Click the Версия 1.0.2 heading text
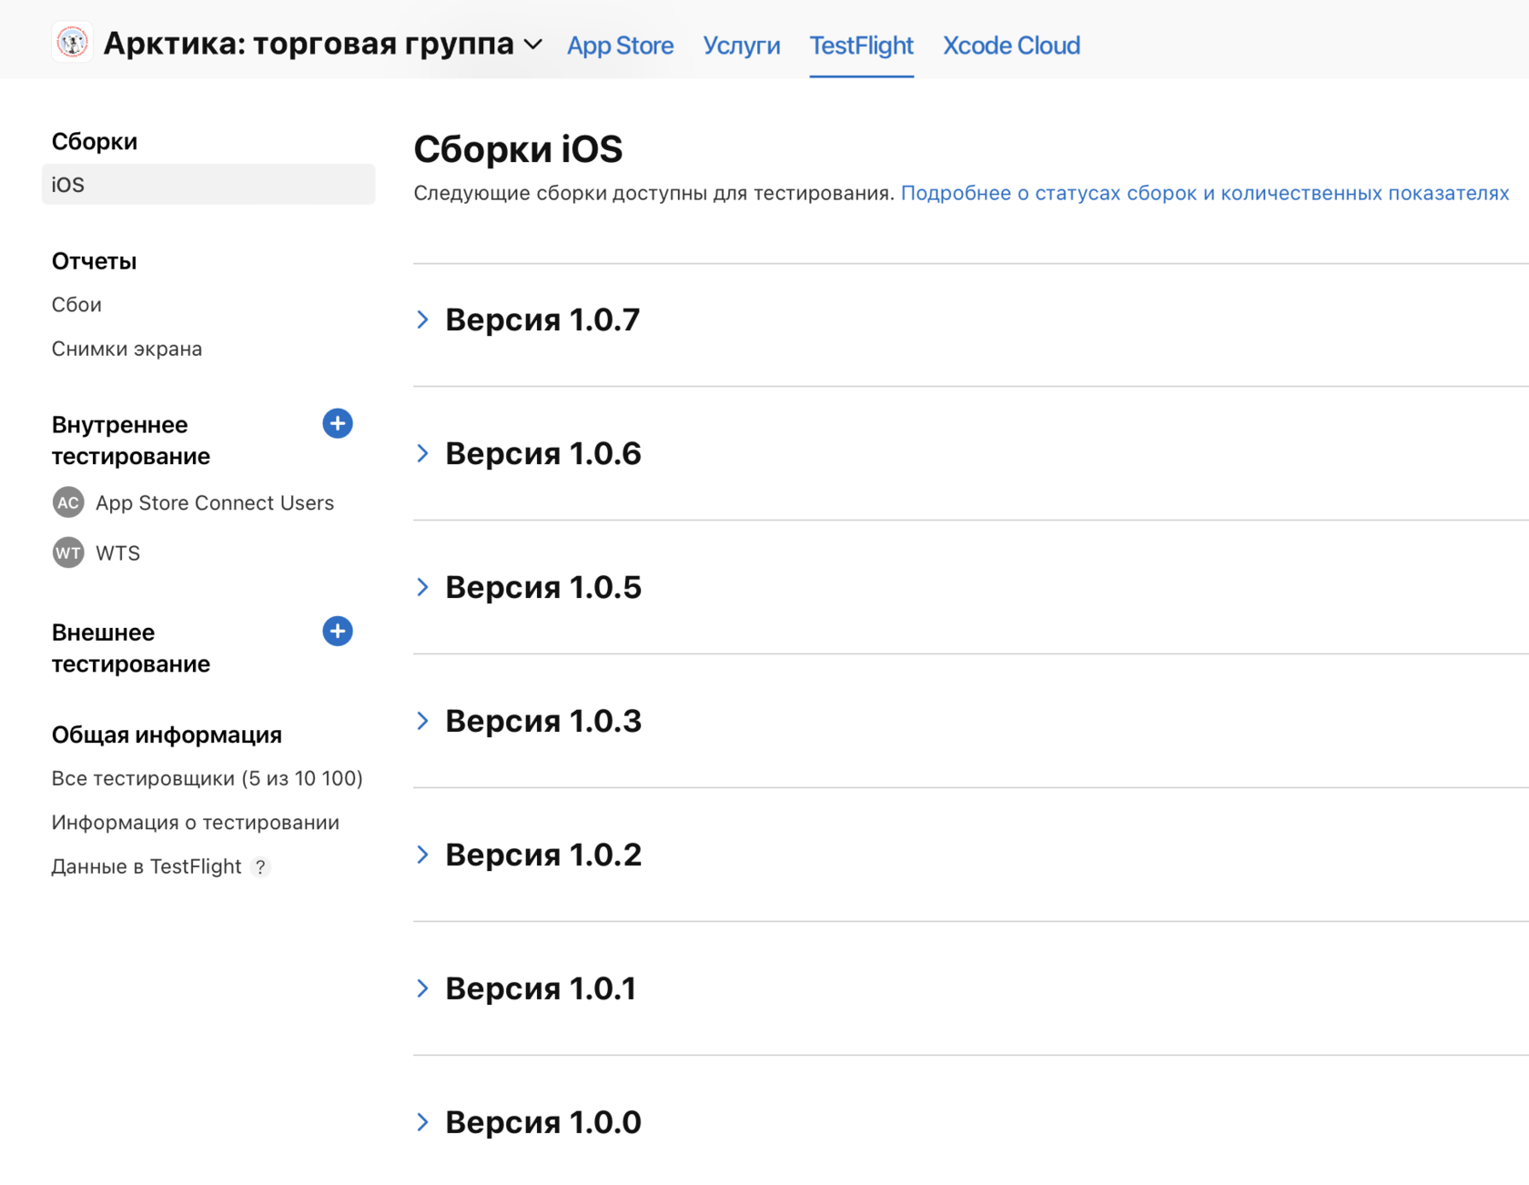Viewport: 1529px width, 1185px height. point(543,855)
